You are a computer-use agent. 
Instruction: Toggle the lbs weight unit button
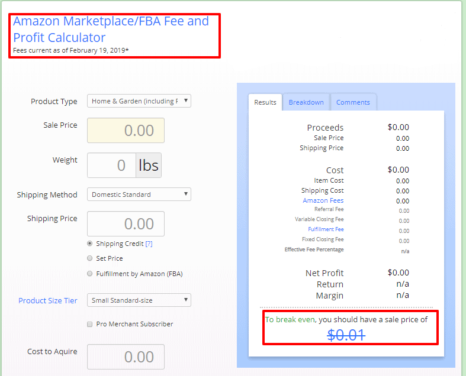pos(149,166)
